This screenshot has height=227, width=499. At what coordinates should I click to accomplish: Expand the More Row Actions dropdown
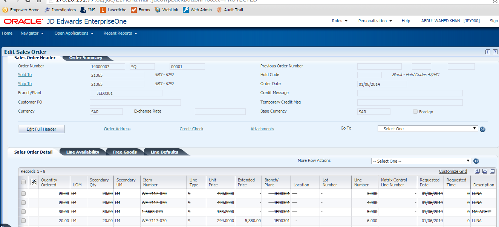(421, 161)
